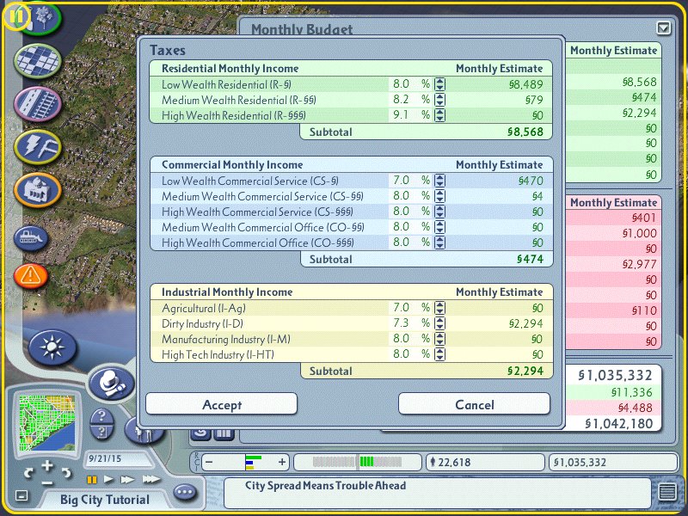Open the zoning tools menu
This screenshot has width=688, height=516.
(38, 60)
